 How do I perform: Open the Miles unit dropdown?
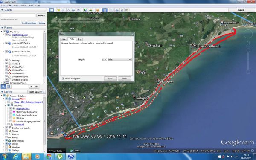(x=119, y=60)
